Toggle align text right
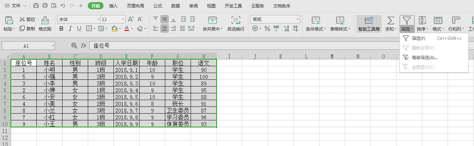The image size is (474, 146). click(x=173, y=28)
